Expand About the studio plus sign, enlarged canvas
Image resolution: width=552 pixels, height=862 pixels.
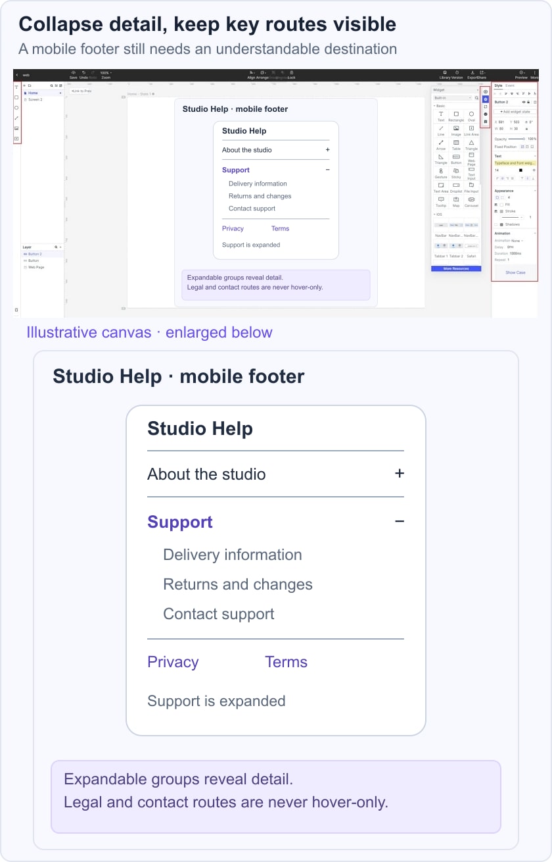[x=399, y=474]
